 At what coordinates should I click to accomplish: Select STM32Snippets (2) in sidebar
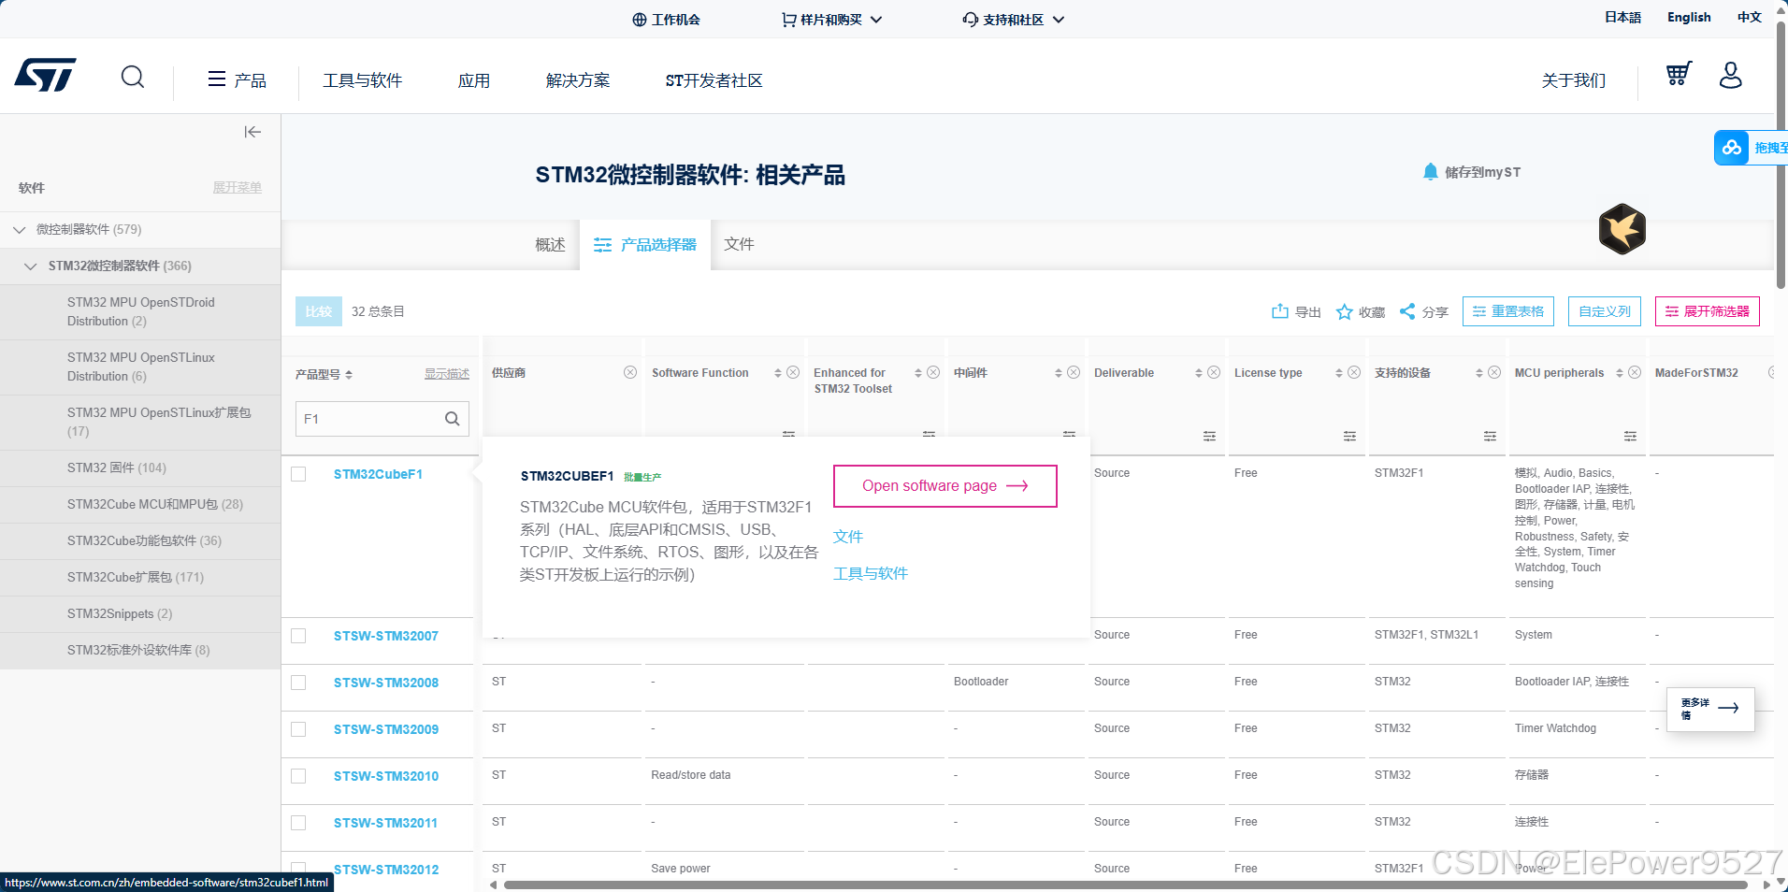(x=120, y=613)
